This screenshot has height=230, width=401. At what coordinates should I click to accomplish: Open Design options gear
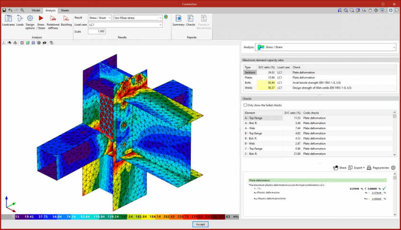click(30, 22)
